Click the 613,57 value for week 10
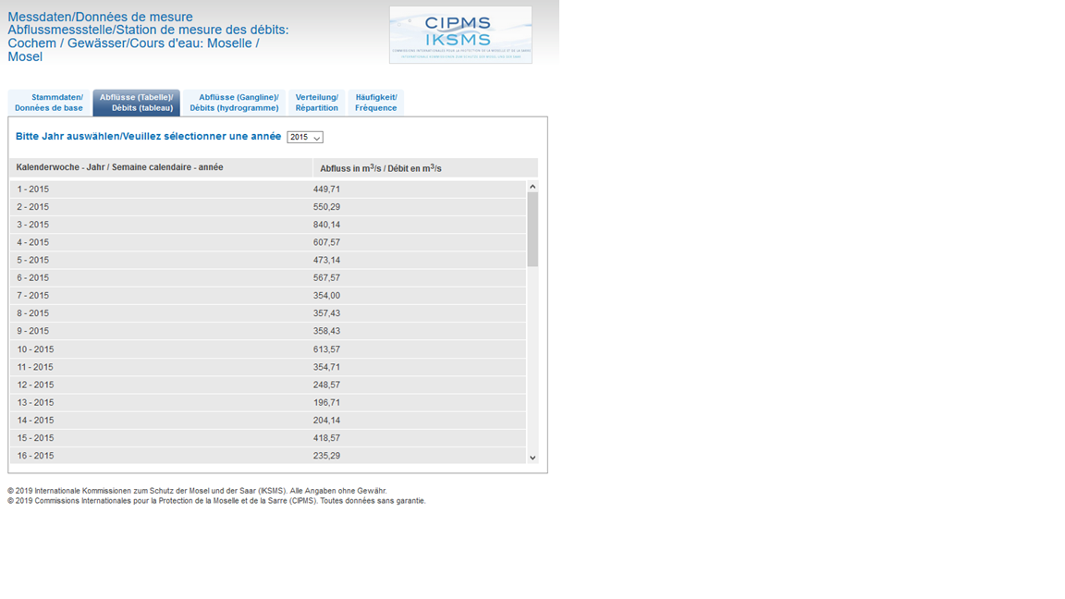The height and width of the screenshot is (599, 1065). 326,349
